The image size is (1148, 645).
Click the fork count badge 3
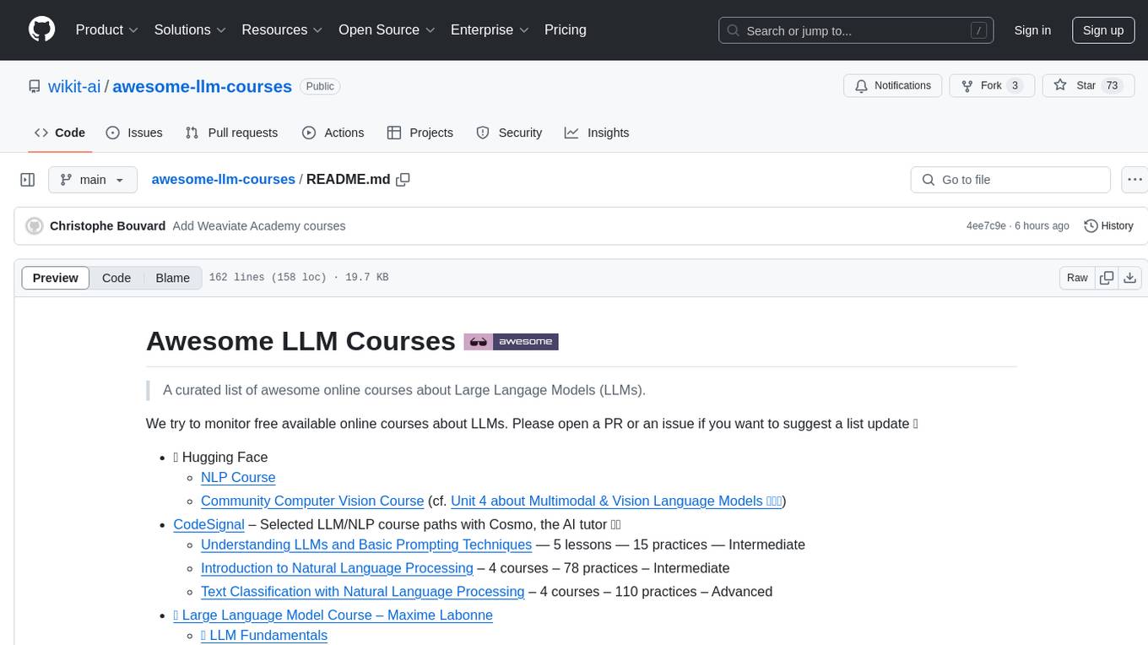(1015, 86)
